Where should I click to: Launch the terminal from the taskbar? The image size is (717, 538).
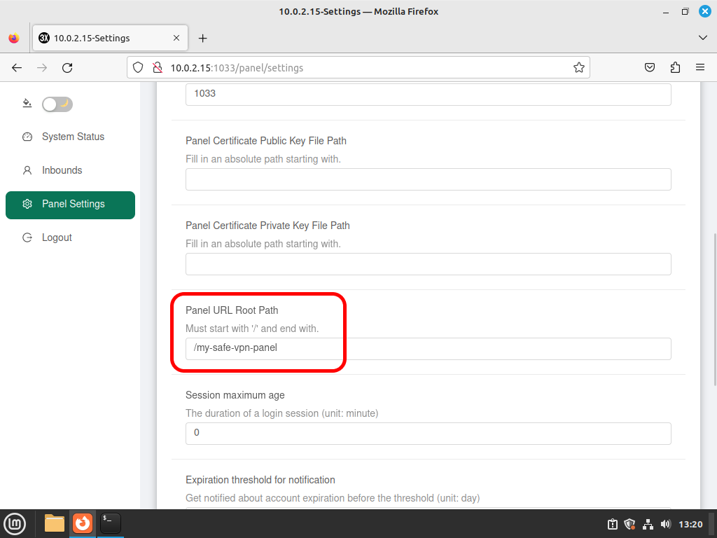click(110, 523)
